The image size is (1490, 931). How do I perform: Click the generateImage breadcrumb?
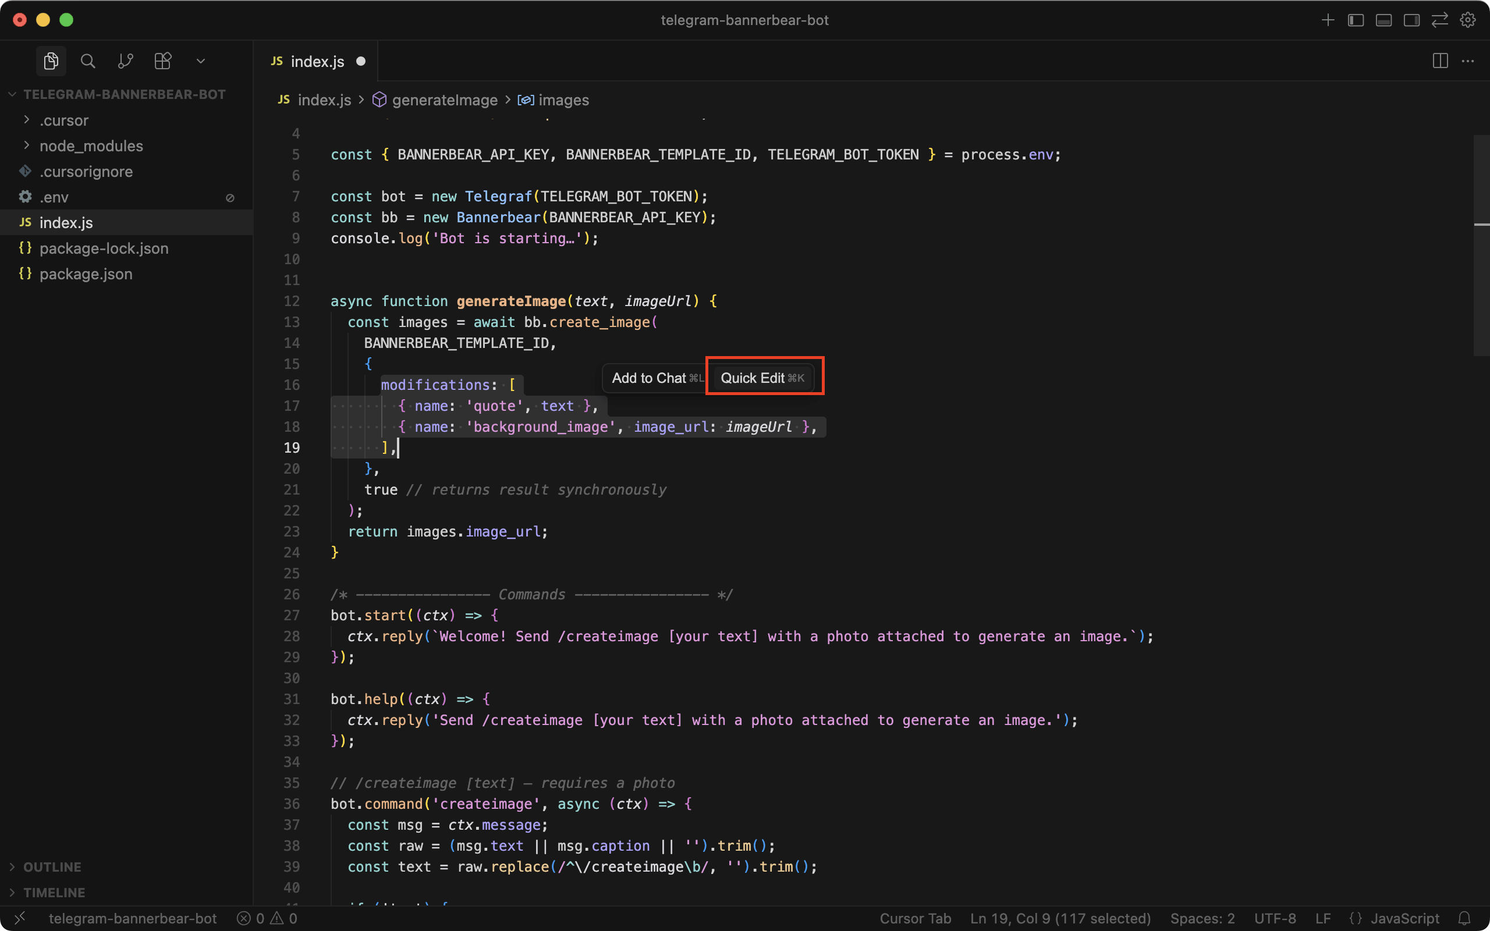(x=445, y=100)
